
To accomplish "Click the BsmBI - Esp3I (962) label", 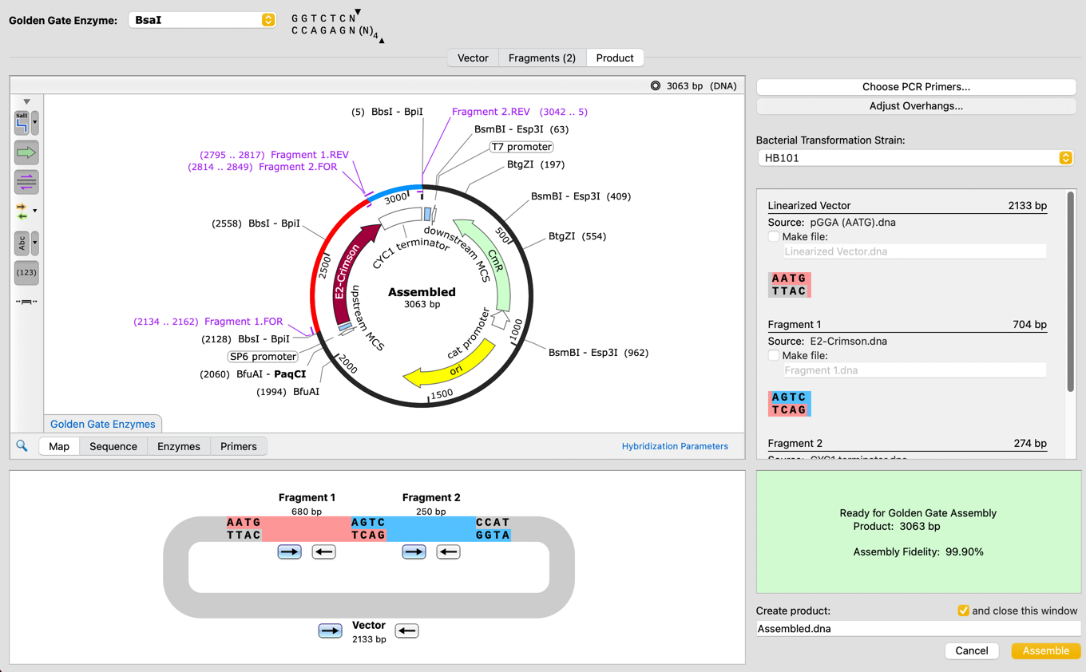I will [598, 353].
